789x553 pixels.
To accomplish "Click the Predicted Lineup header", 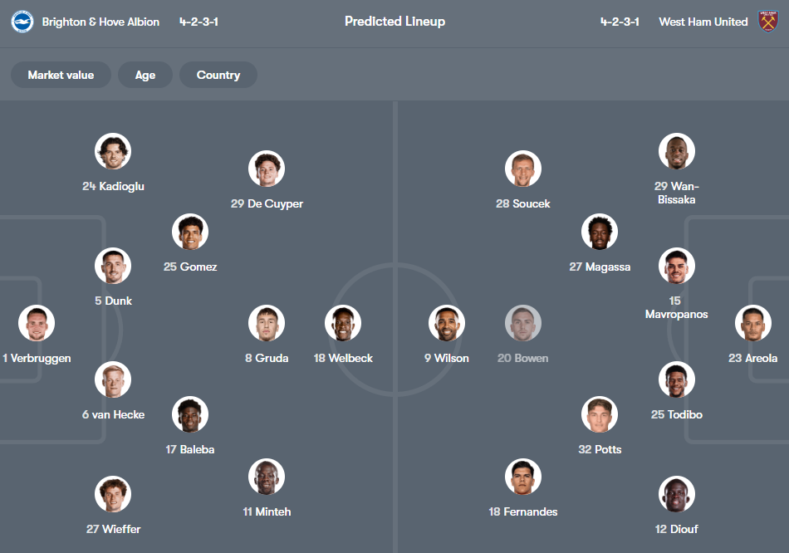I will (394, 21).
